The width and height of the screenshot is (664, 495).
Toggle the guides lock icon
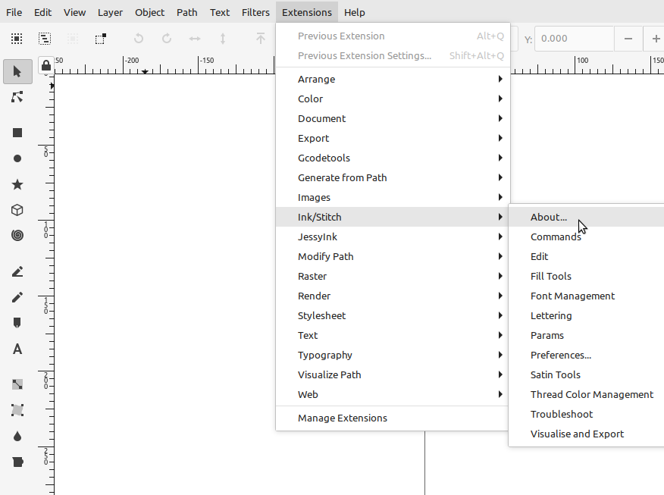pyautogui.click(x=46, y=66)
